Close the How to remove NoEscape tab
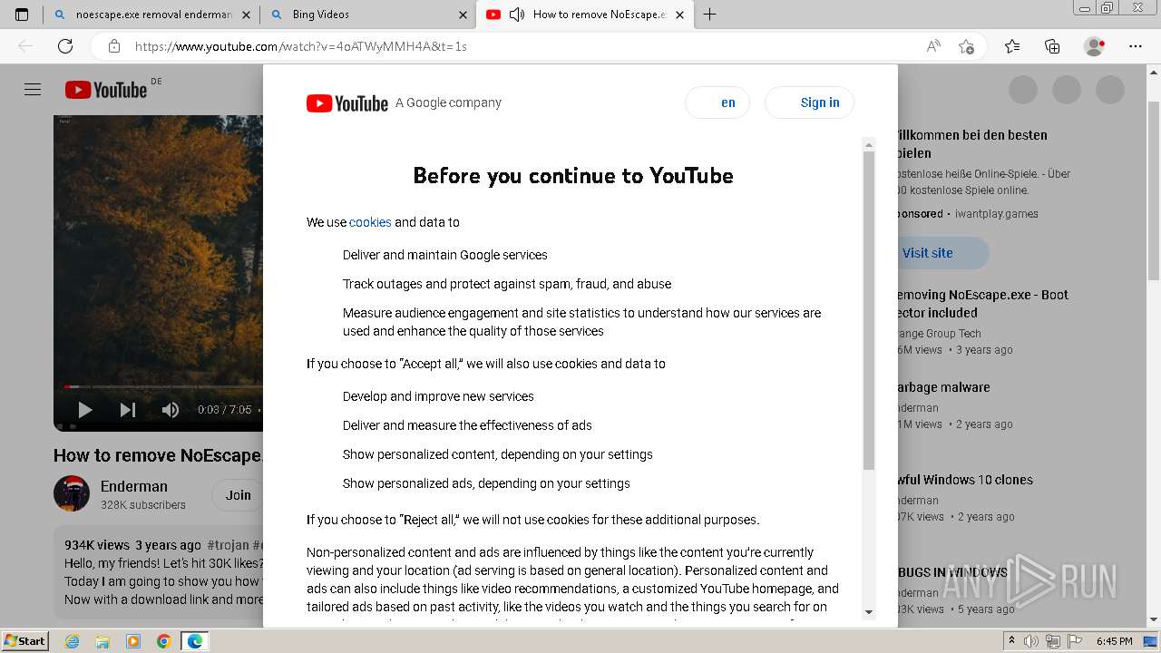The width and height of the screenshot is (1161, 653). point(680,15)
